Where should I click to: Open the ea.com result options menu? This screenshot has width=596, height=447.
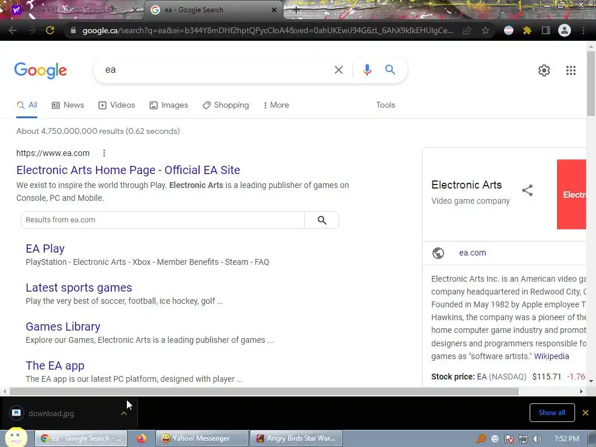(x=104, y=153)
